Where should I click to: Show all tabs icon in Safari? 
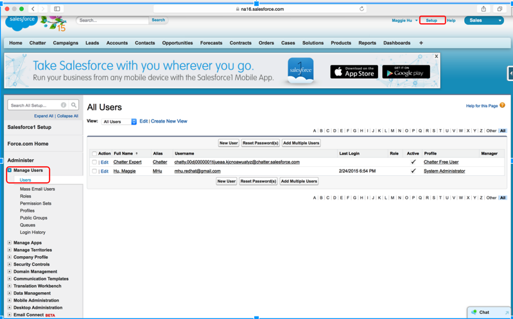[500, 9]
